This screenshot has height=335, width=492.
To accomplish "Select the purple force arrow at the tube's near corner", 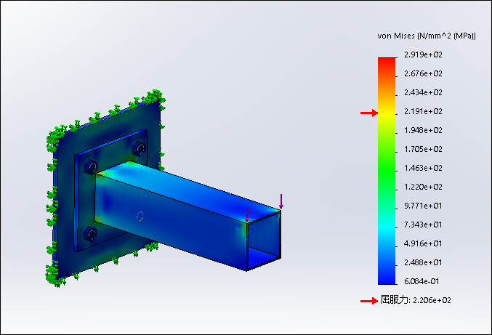I will 247,214.
